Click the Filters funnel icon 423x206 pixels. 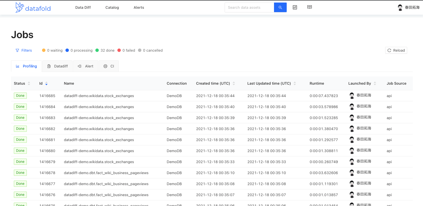tap(17, 50)
